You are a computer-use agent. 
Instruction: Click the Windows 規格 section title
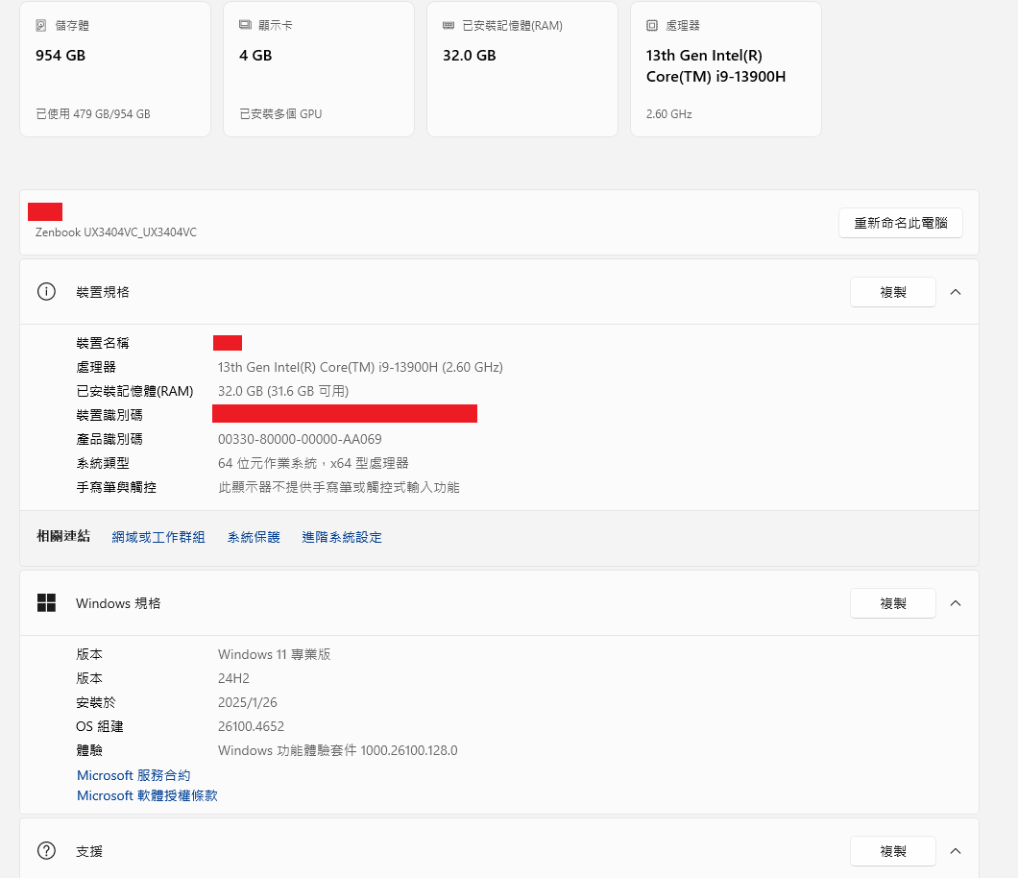tap(118, 602)
